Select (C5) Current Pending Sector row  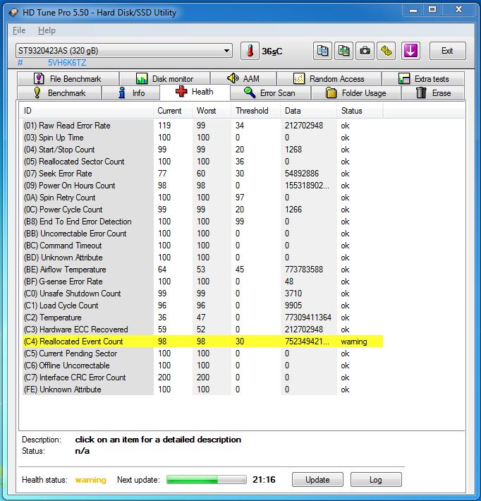(x=202, y=354)
